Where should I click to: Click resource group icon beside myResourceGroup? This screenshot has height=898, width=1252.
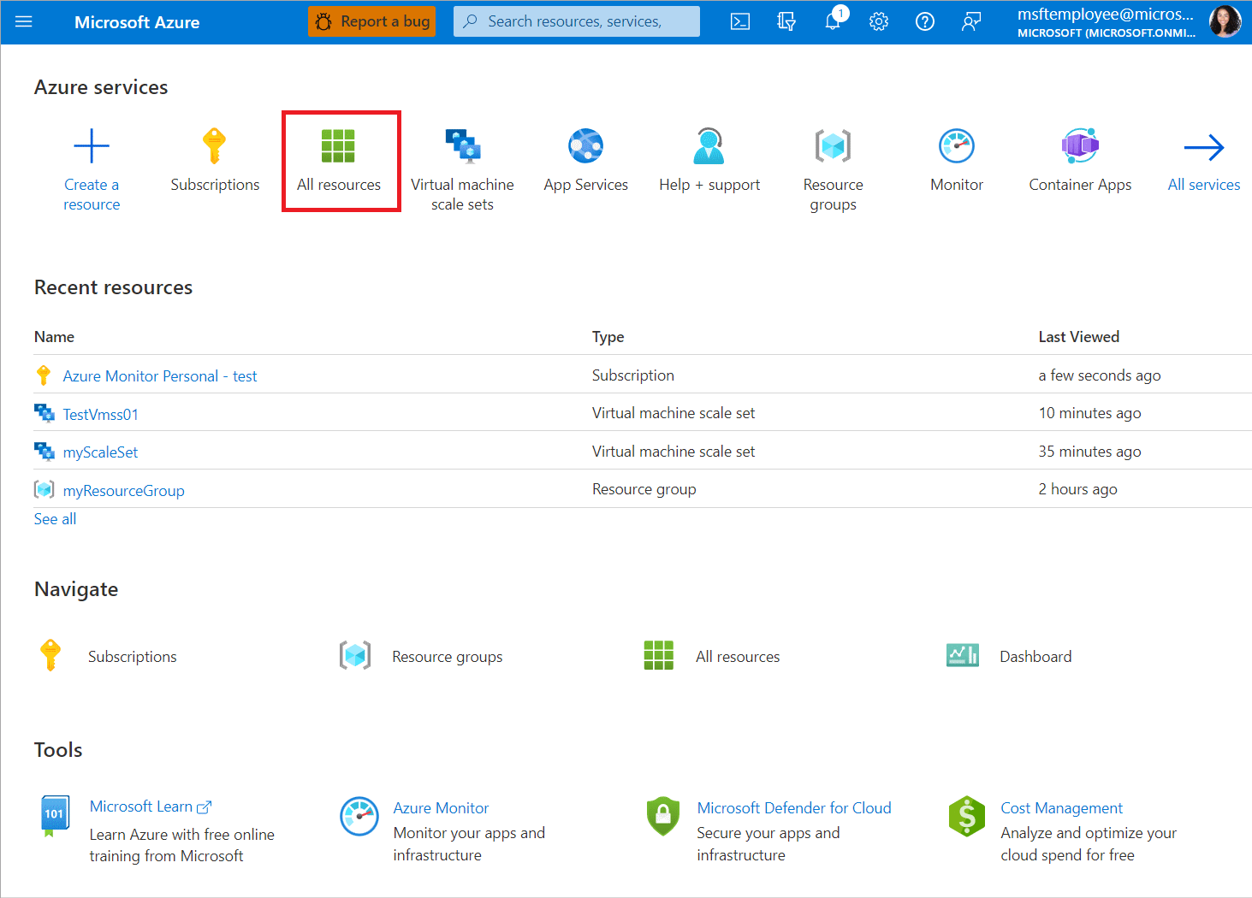(45, 490)
